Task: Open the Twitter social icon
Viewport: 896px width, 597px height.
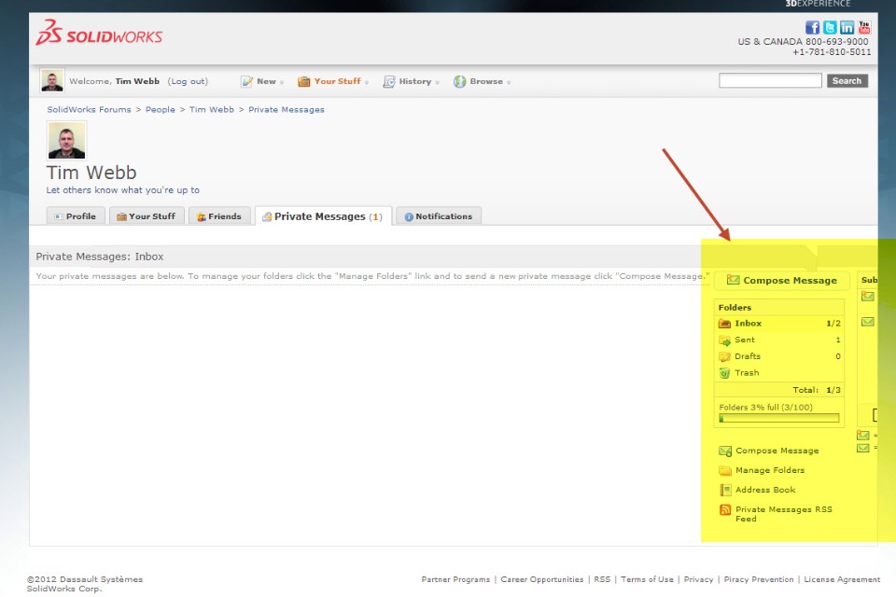Action: [830, 27]
